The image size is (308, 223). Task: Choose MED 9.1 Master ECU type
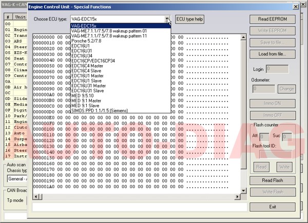(121, 100)
